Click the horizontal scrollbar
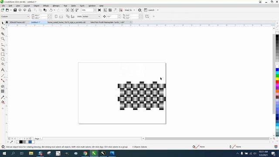279x157 pixels. (207, 139)
